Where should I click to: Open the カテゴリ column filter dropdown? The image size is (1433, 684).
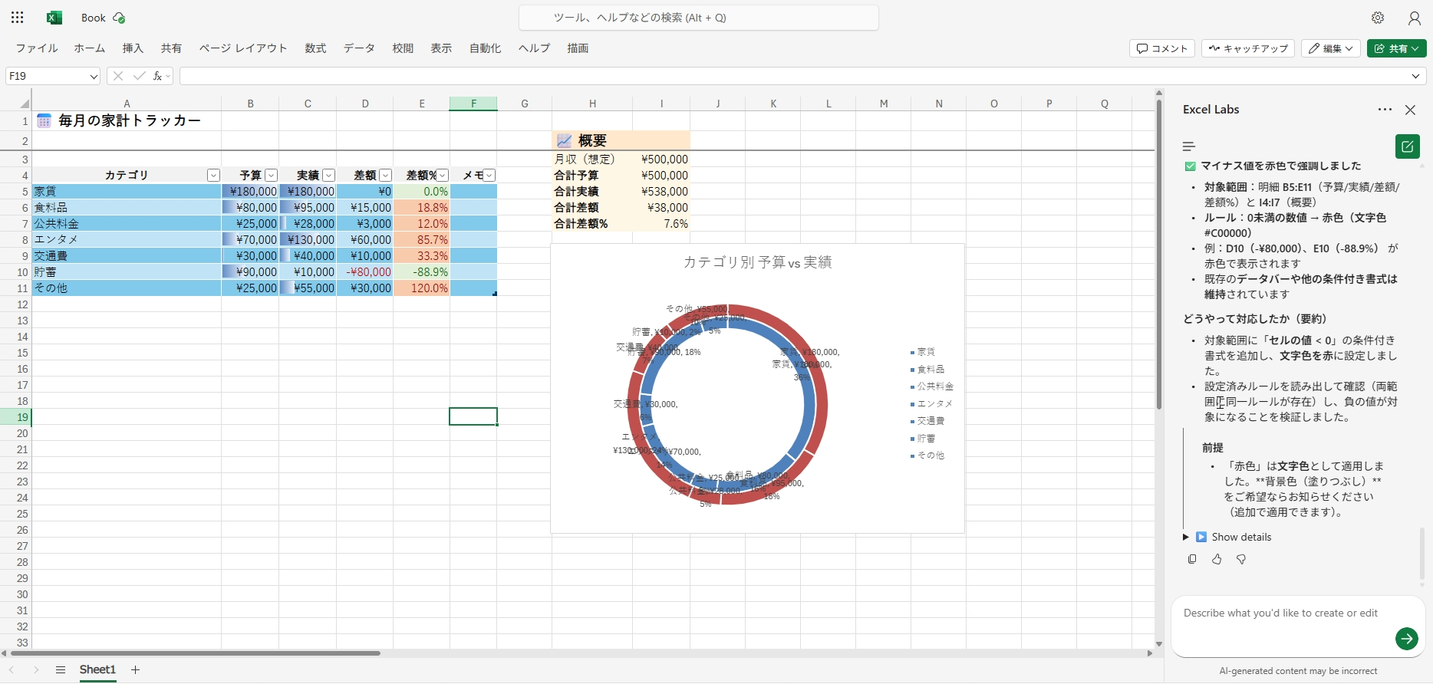pos(213,176)
